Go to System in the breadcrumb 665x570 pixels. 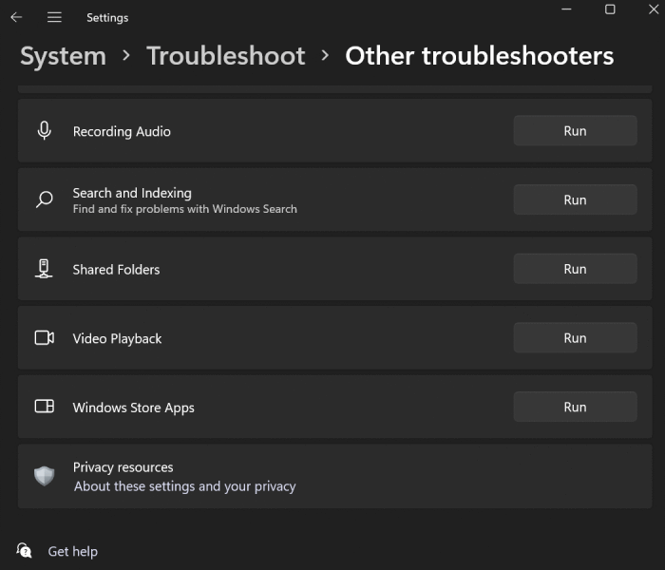64,56
